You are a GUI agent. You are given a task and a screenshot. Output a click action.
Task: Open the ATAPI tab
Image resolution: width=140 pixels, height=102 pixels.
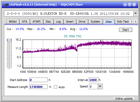36,22
